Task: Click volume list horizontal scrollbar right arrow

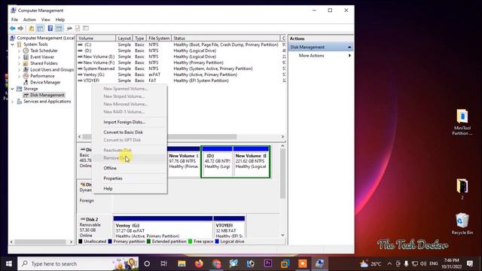Action: pos(283,137)
